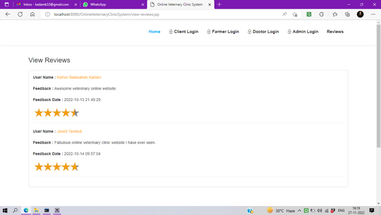The width and height of the screenshot is (381, 215).
Task: Click the scrollbar down arrow
Action: tap(379, 204)
